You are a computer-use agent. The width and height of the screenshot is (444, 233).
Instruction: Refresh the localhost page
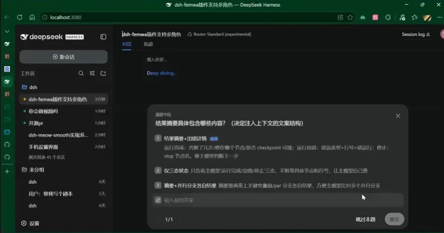(20, 17)
